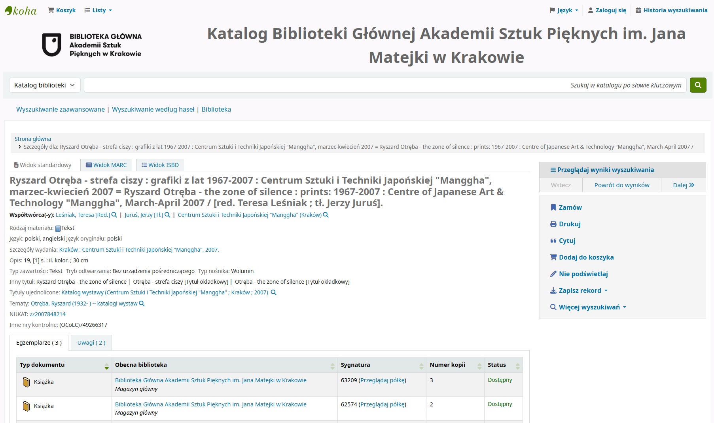Viewport: 714px width, 423px height.
Task: Click search icon beside Juruś, Jerzy
Action: point(167,215)
